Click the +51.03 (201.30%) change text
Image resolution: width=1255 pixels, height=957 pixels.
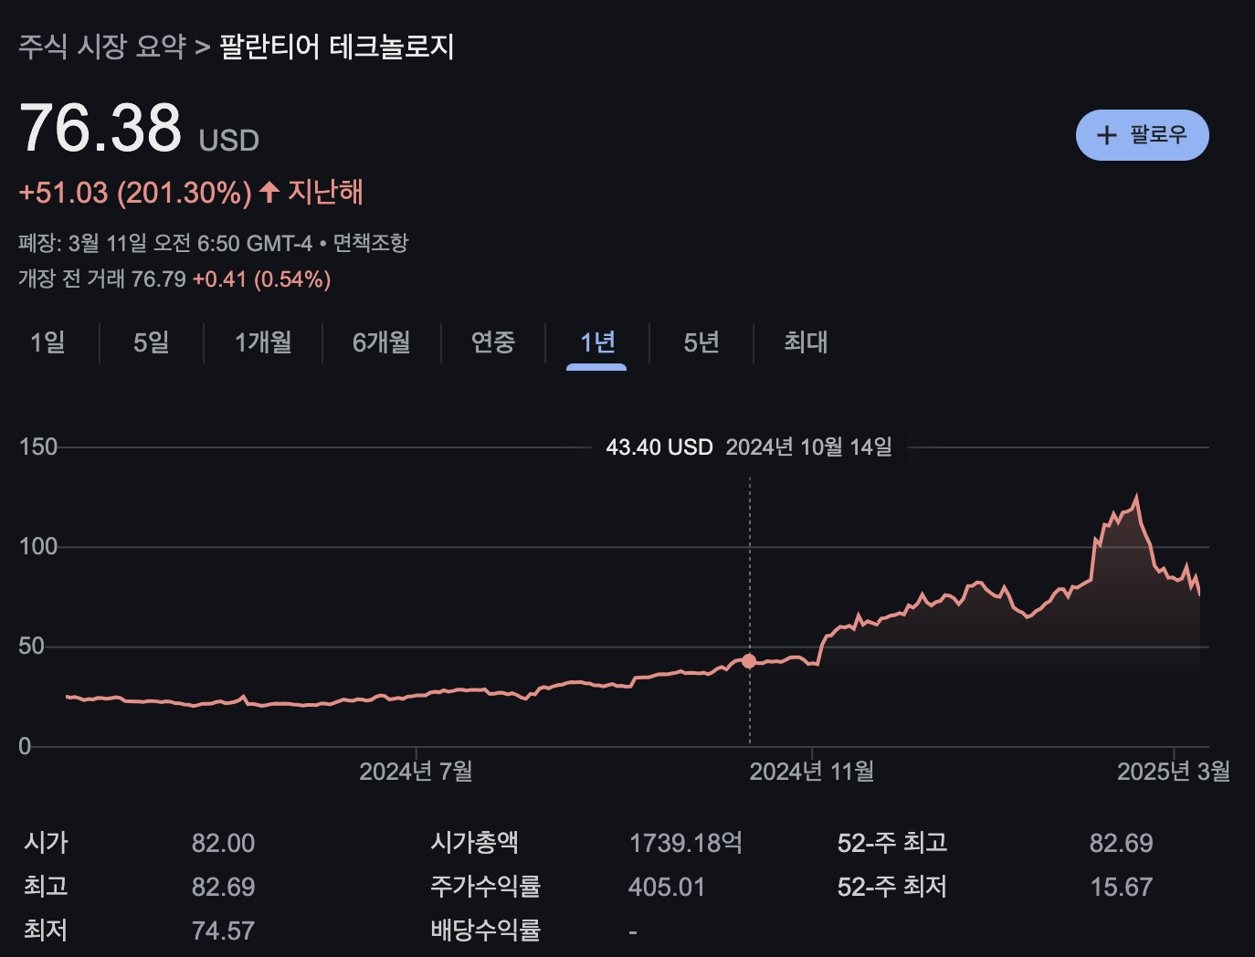pos(135,193)
